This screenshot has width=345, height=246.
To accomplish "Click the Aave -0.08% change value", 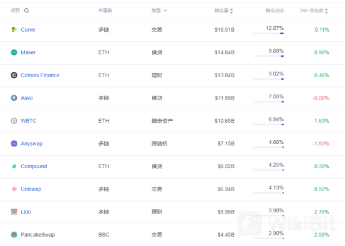I will pyautogui.click(x=321, y=98).
